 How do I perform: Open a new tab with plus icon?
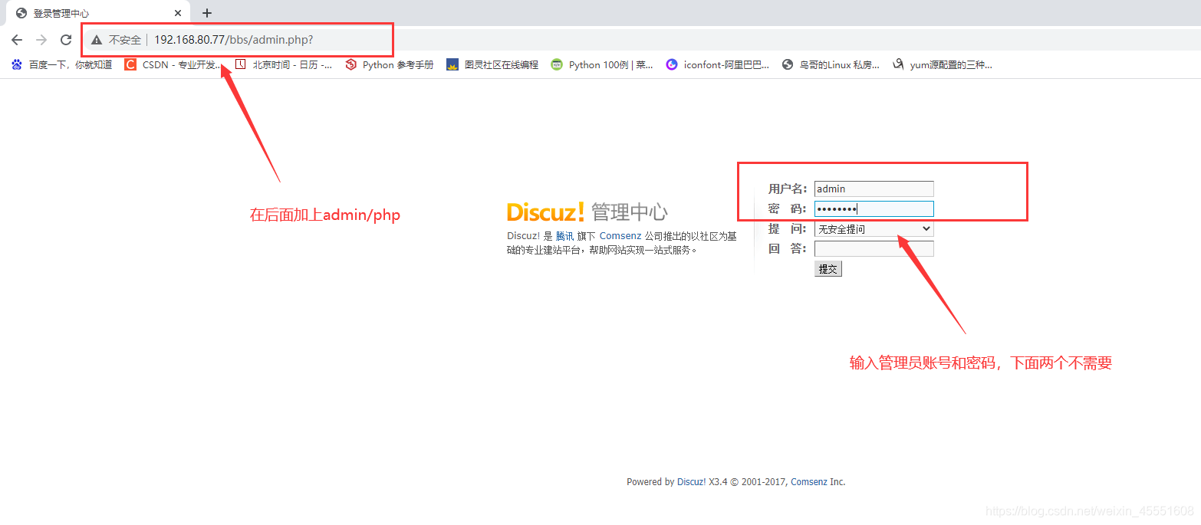[x=207, y=13]
